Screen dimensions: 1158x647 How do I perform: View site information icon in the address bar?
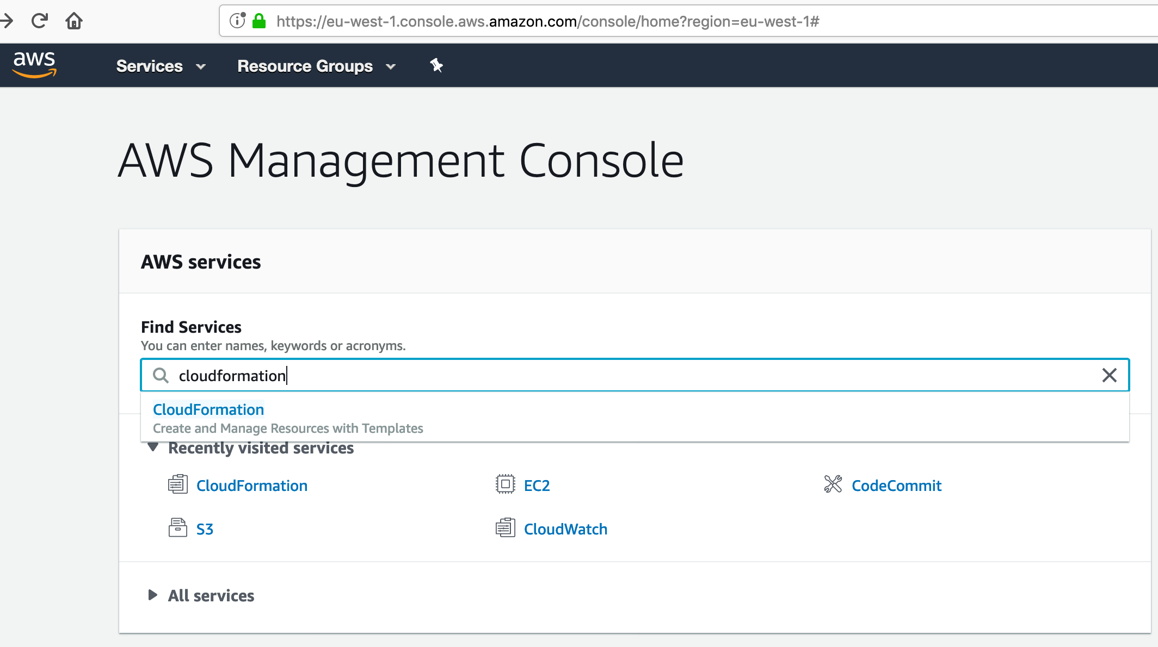[x=237, y=21]
